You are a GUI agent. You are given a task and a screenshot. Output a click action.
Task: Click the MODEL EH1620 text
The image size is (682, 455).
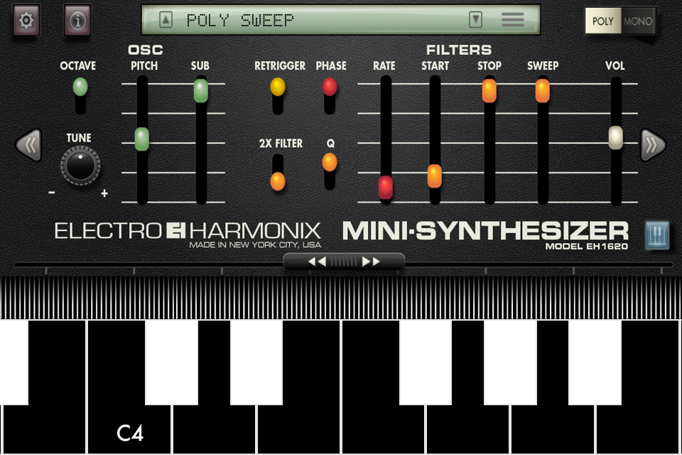[586, 247]
